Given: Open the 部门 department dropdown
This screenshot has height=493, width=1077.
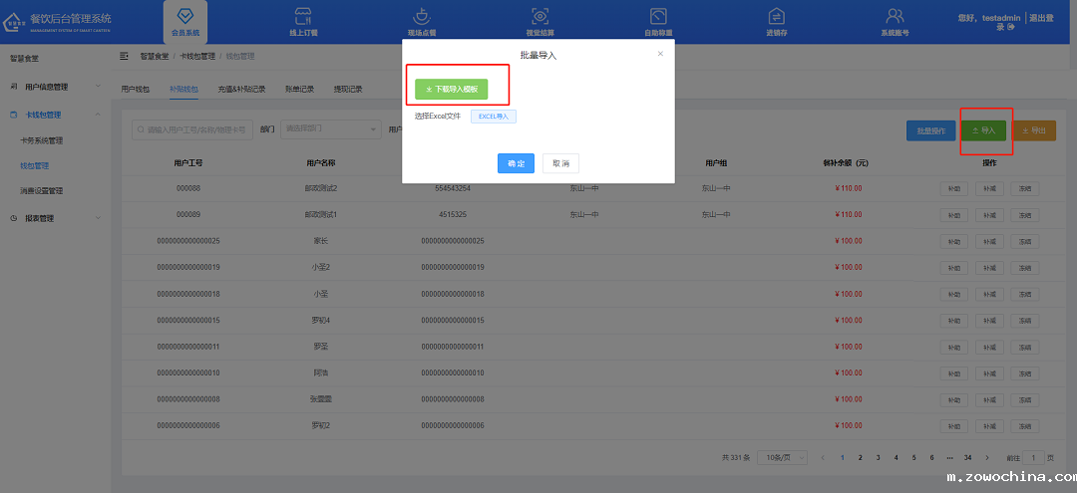Looking at the screenshot, I should [331, 128].
